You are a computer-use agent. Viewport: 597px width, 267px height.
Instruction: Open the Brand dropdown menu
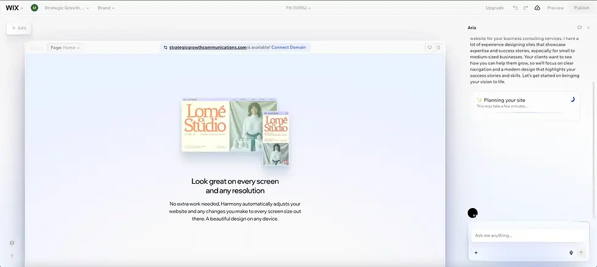106,8
